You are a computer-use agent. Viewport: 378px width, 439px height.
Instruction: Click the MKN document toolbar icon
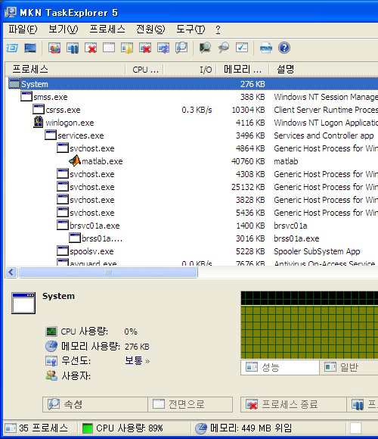pos(265,48)
